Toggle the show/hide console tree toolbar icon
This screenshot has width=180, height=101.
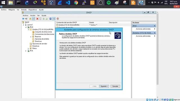click(33, 19)
